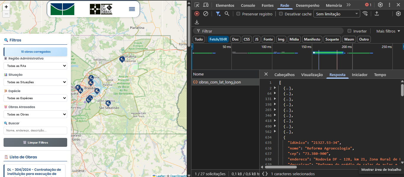
Task: Open the Situação dropdown
Action: 35,82
